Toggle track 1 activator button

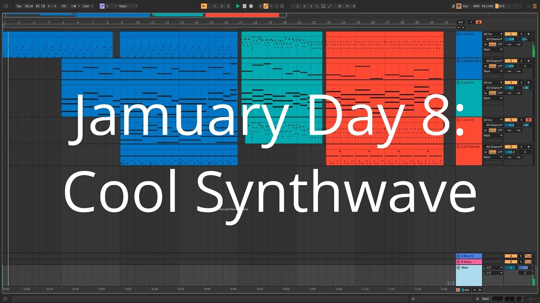click(x=511, y=34)
